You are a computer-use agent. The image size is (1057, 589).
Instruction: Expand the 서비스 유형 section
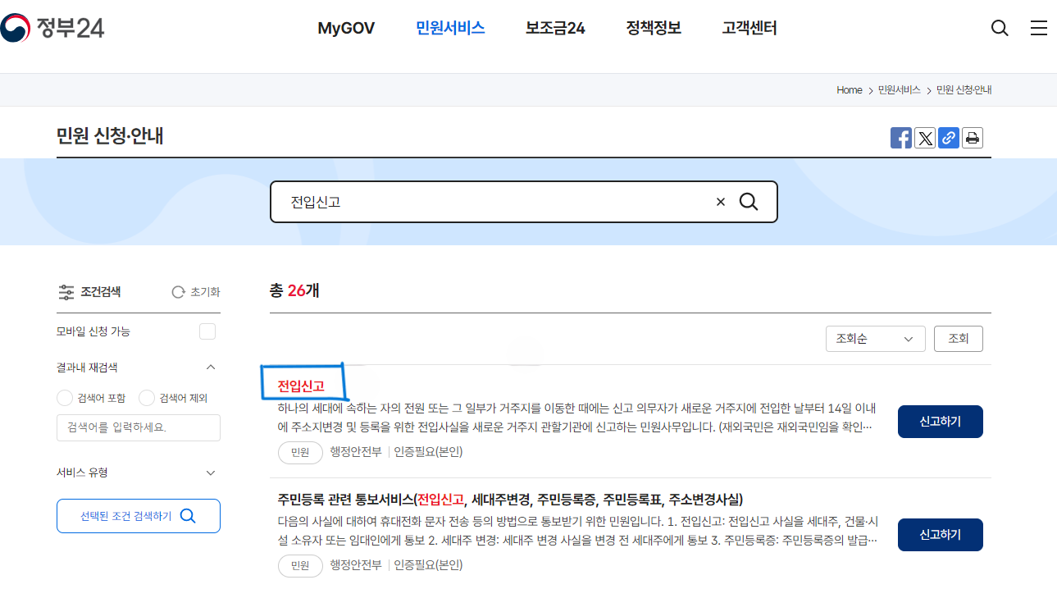(x=211, y=473)
